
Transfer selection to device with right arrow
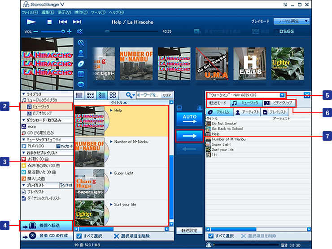(189, 136)
